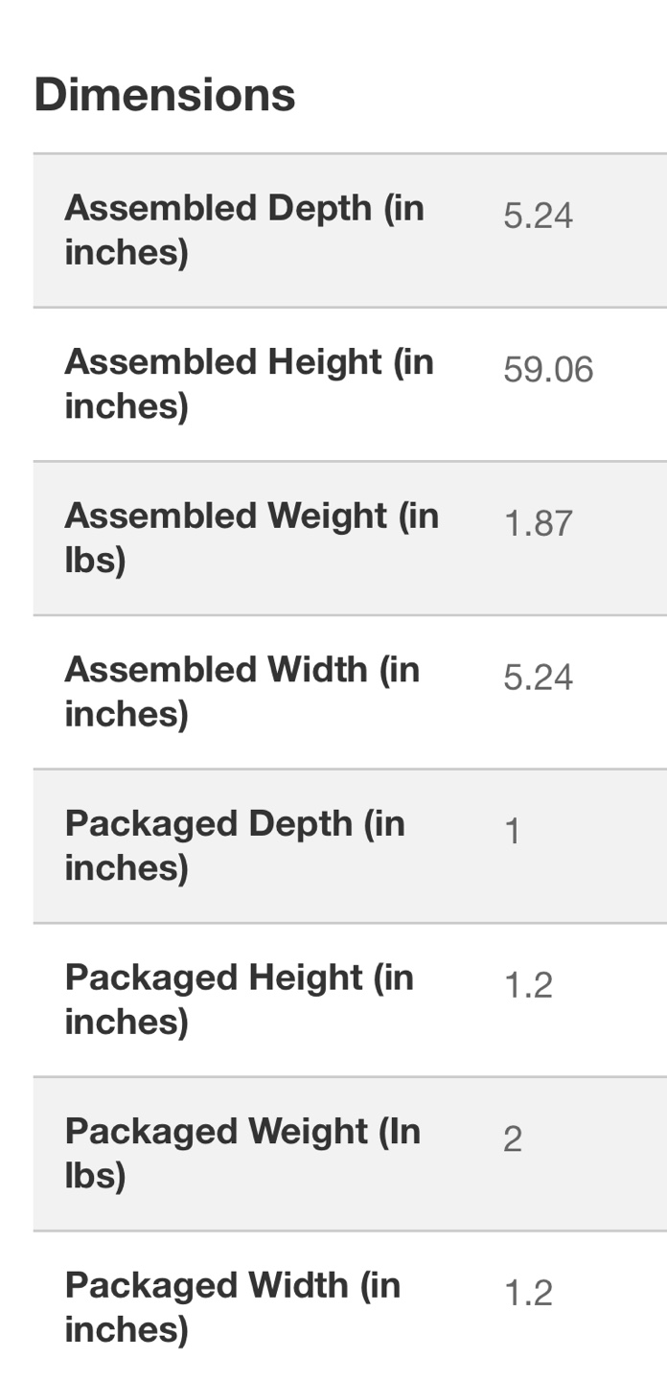Click the Assembled Weight label

tap(251, 537)
